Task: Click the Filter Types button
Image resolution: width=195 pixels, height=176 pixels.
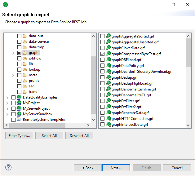Action: [19, 136]
